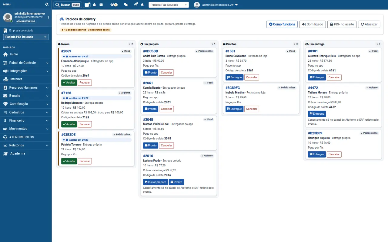Mark order #4472 as Entregue

[317, 114]
